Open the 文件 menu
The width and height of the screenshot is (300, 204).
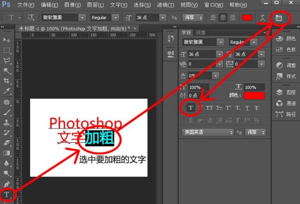[x=26, y=5]
